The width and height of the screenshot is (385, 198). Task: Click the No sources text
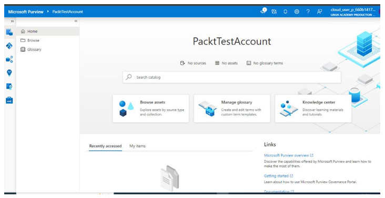pos(197,63)
